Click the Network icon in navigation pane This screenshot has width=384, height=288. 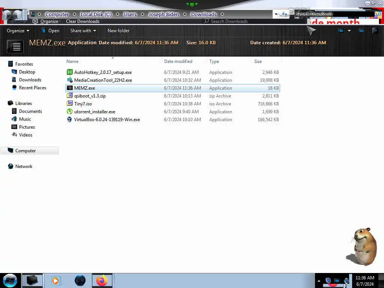click(x=10, y=166)
